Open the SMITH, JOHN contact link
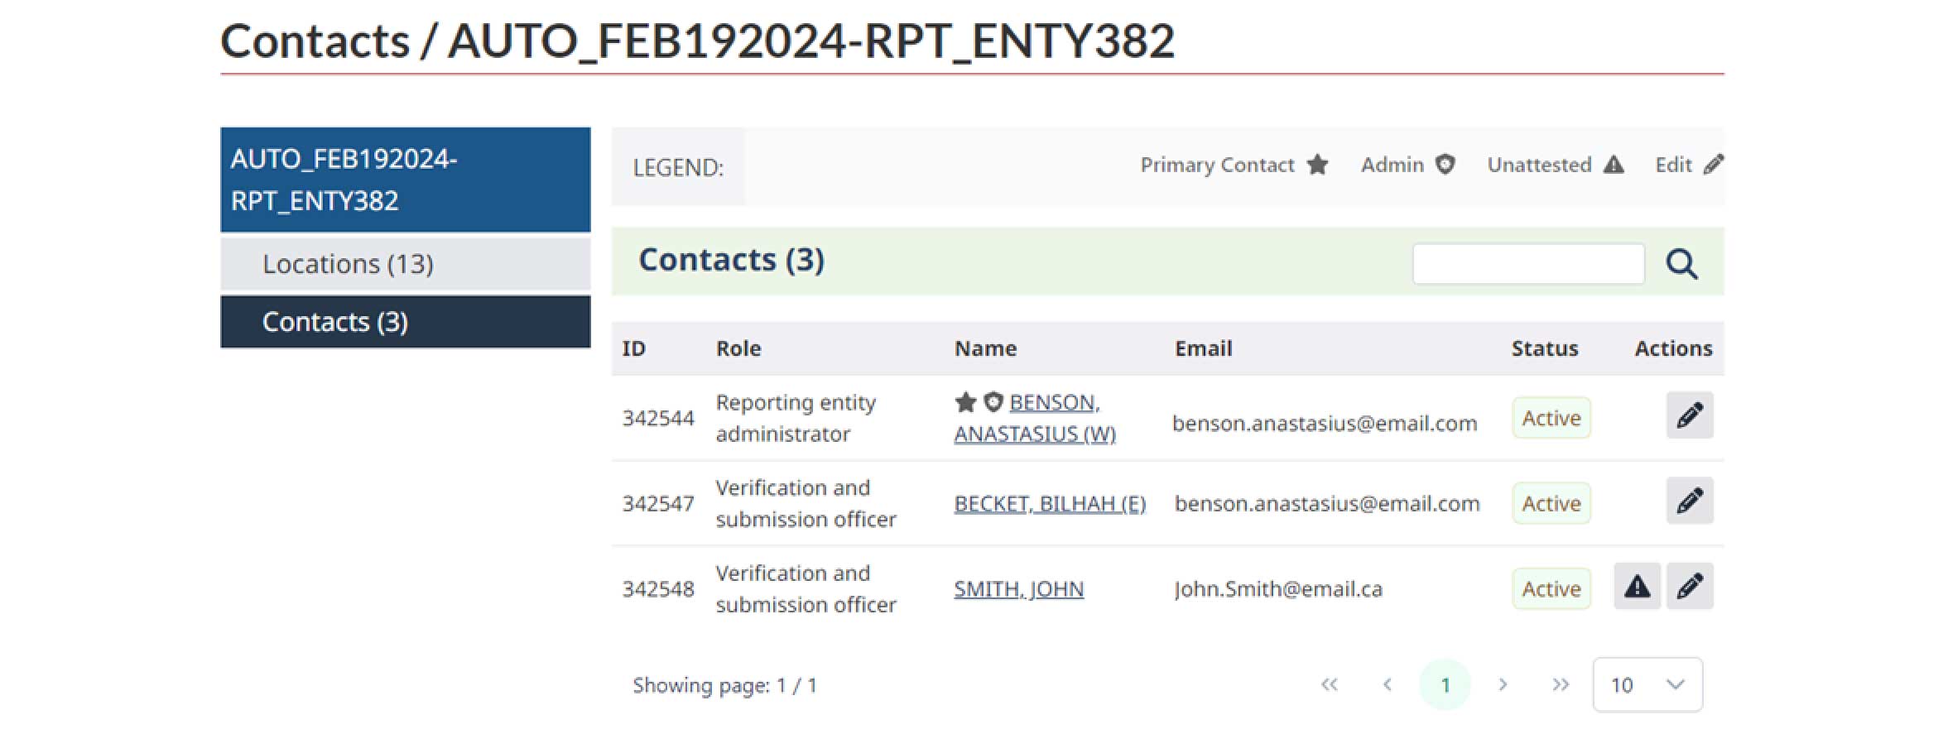Viewport: 1943px width, 734px height. [x=1018, y=589]
